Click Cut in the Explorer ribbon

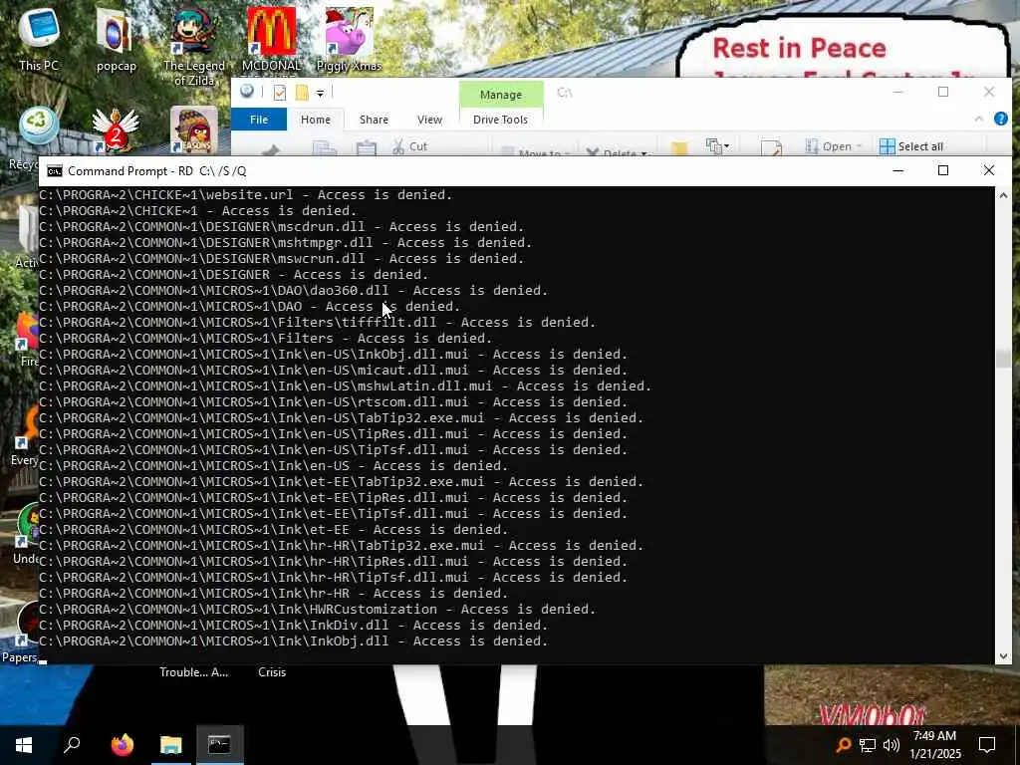[x=409, y=146]
